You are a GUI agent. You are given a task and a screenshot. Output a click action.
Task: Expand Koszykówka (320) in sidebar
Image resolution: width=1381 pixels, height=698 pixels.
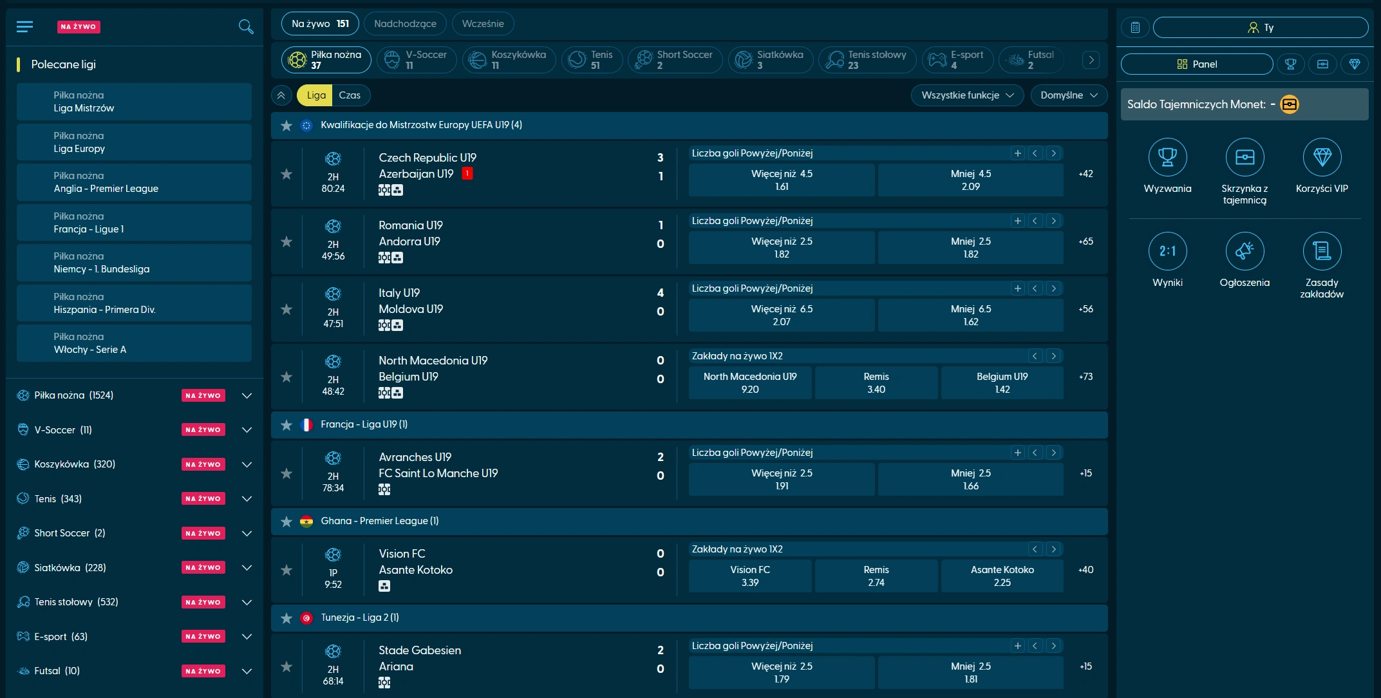tap(247, 464)
